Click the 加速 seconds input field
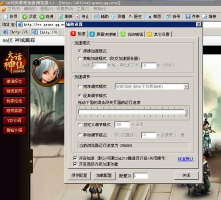The width and height of the screenshot is (221, 200). [99, 65]
